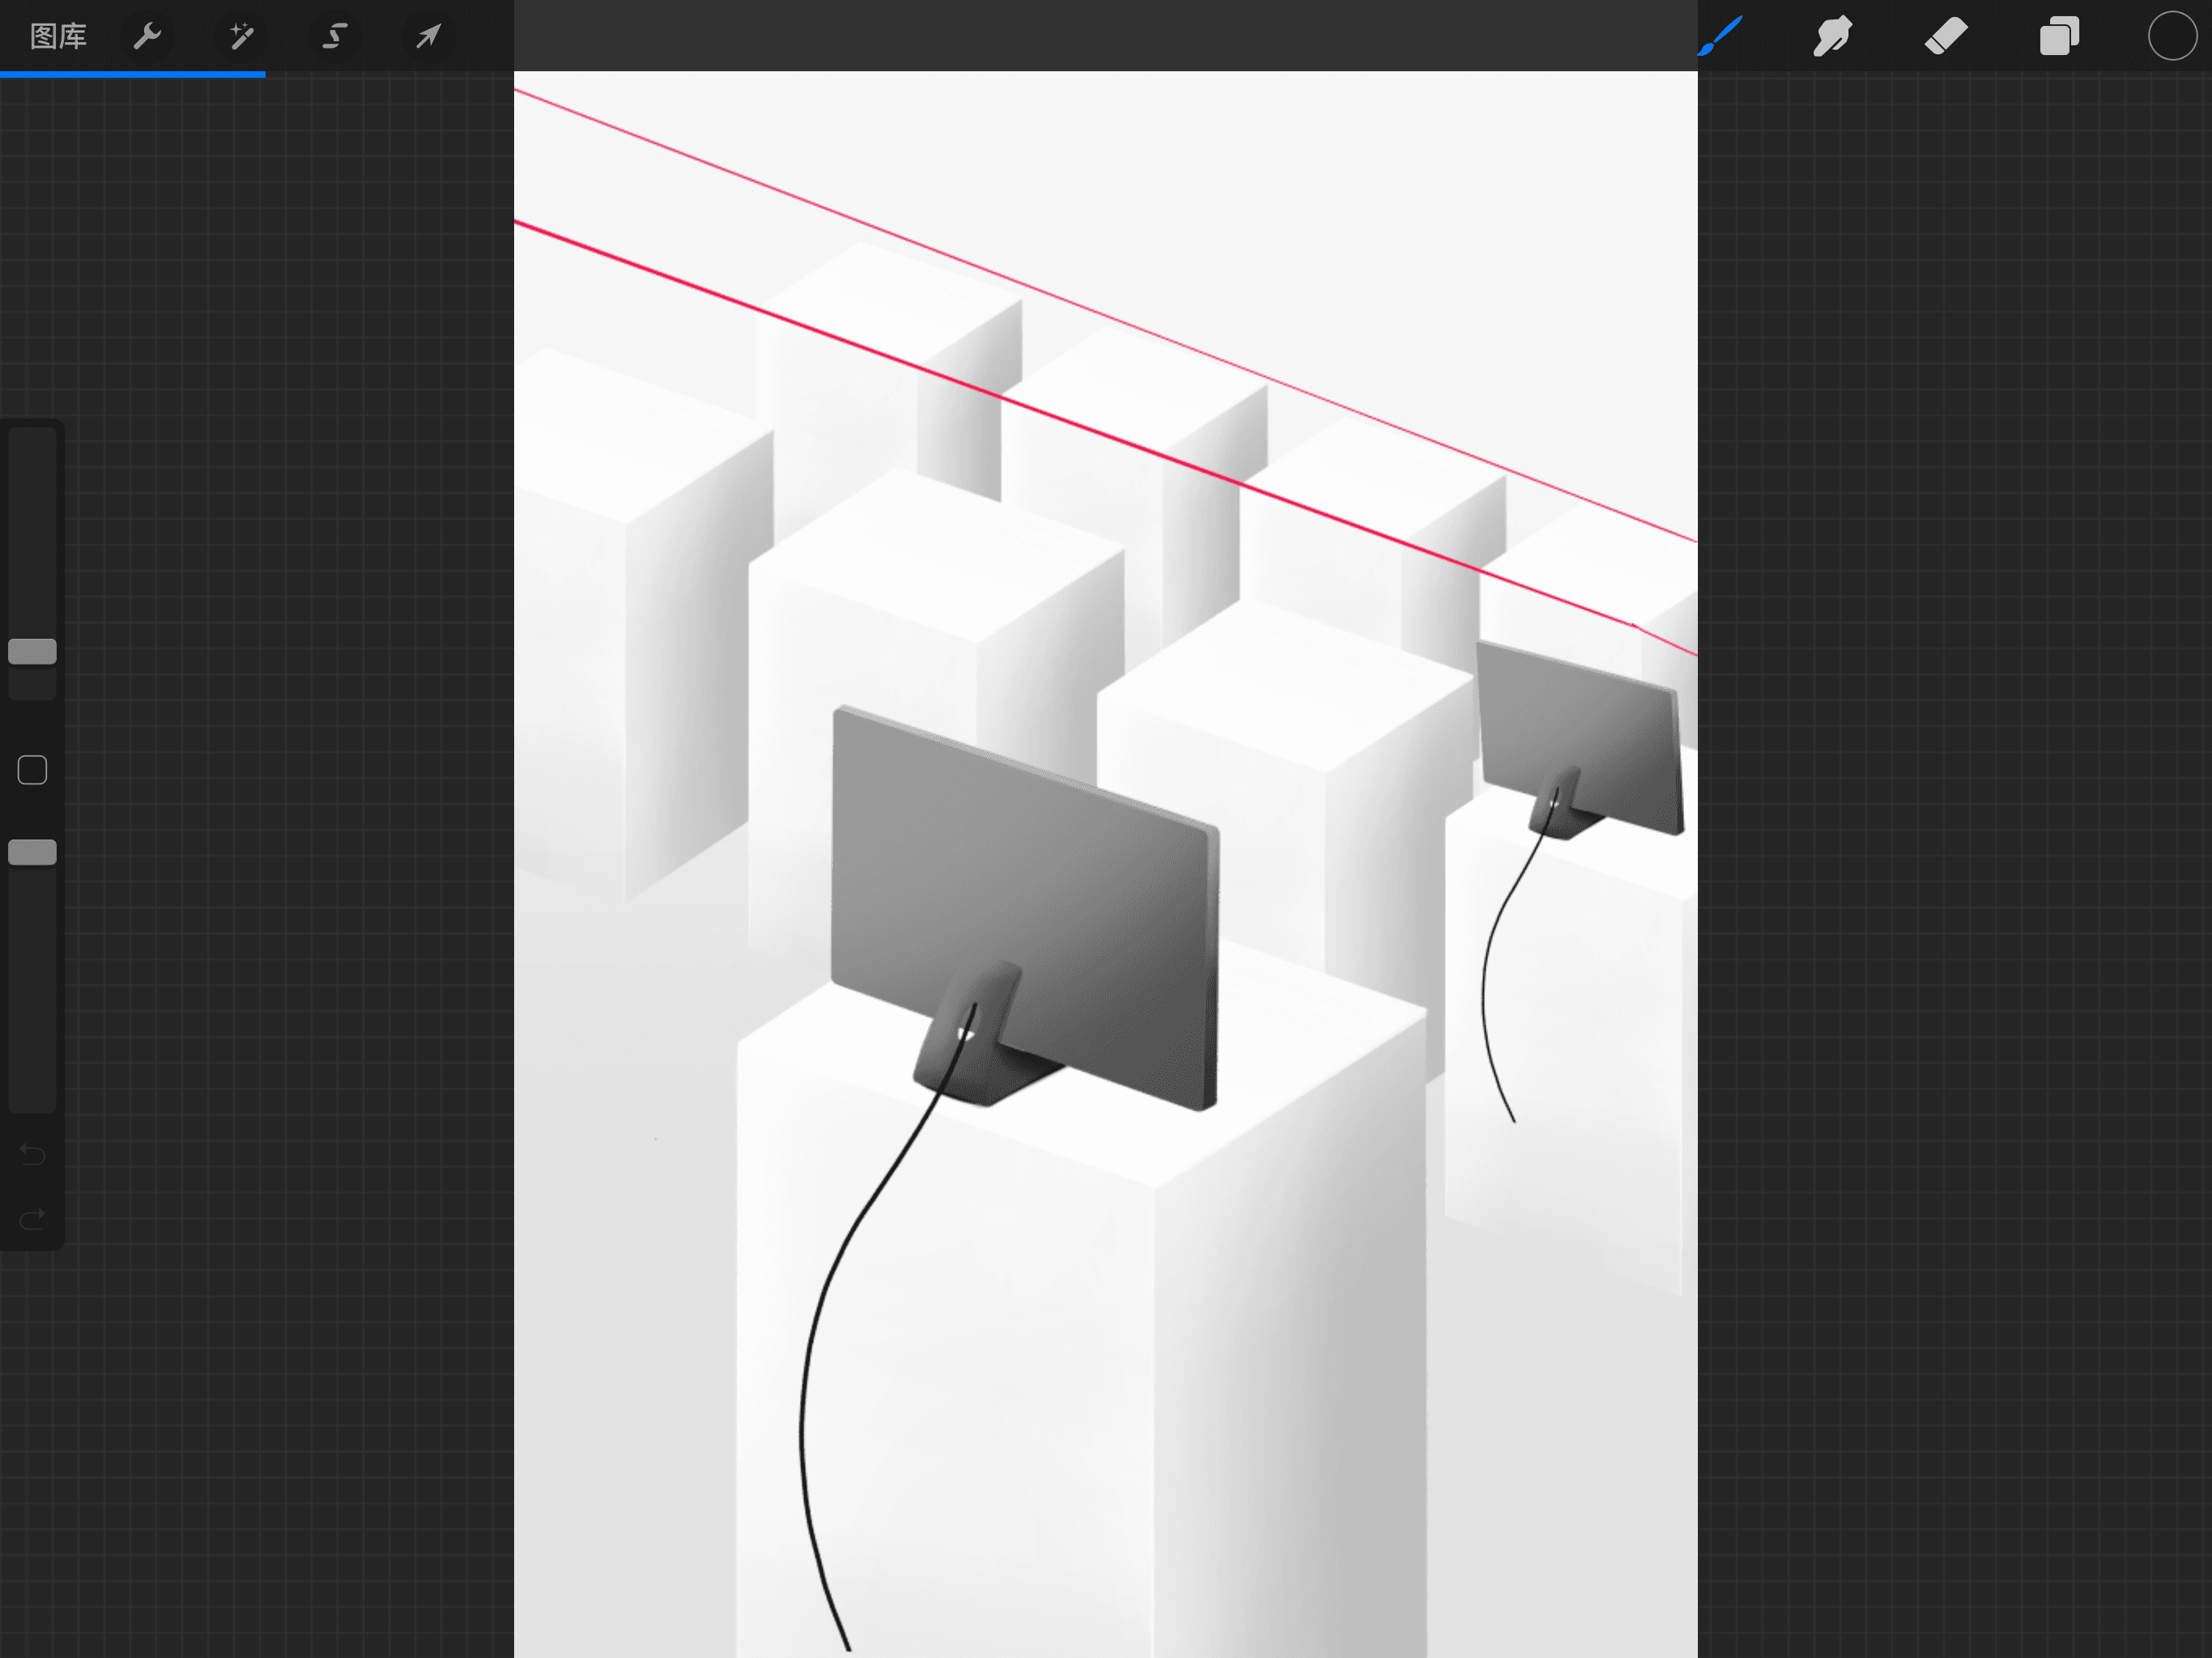
Task: Select the Brush paint tool
Action: click(x=1721, y=37)
